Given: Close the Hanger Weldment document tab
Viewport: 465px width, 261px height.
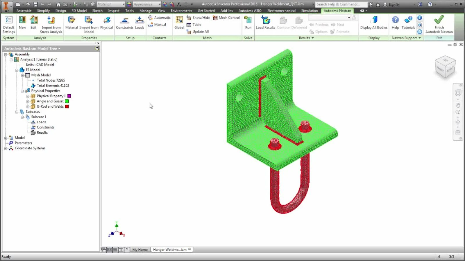Looking at the screenshot, I should pos(189,249).
